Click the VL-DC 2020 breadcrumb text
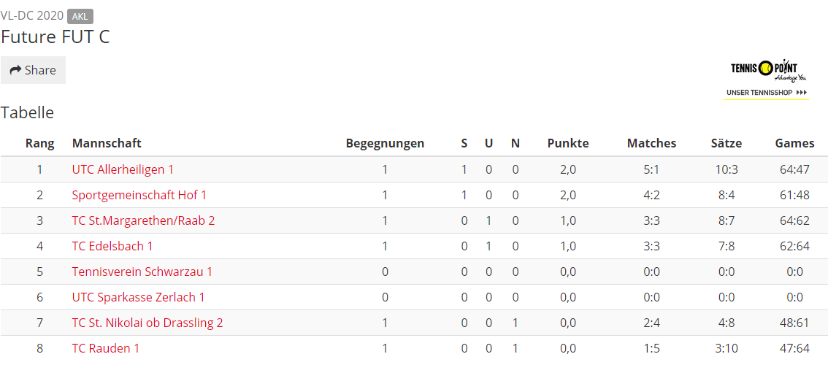The width and height of the screenshot is (828, 373). (x=32, y=16)
